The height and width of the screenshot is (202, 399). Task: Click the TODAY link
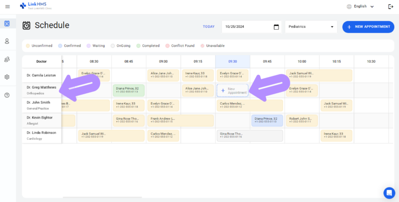tap(208, 27)
